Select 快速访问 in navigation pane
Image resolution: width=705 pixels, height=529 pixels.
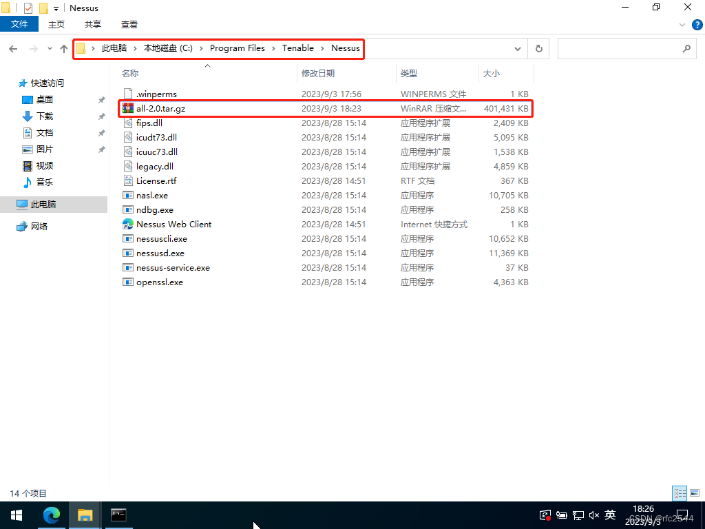tap(41, 83)
